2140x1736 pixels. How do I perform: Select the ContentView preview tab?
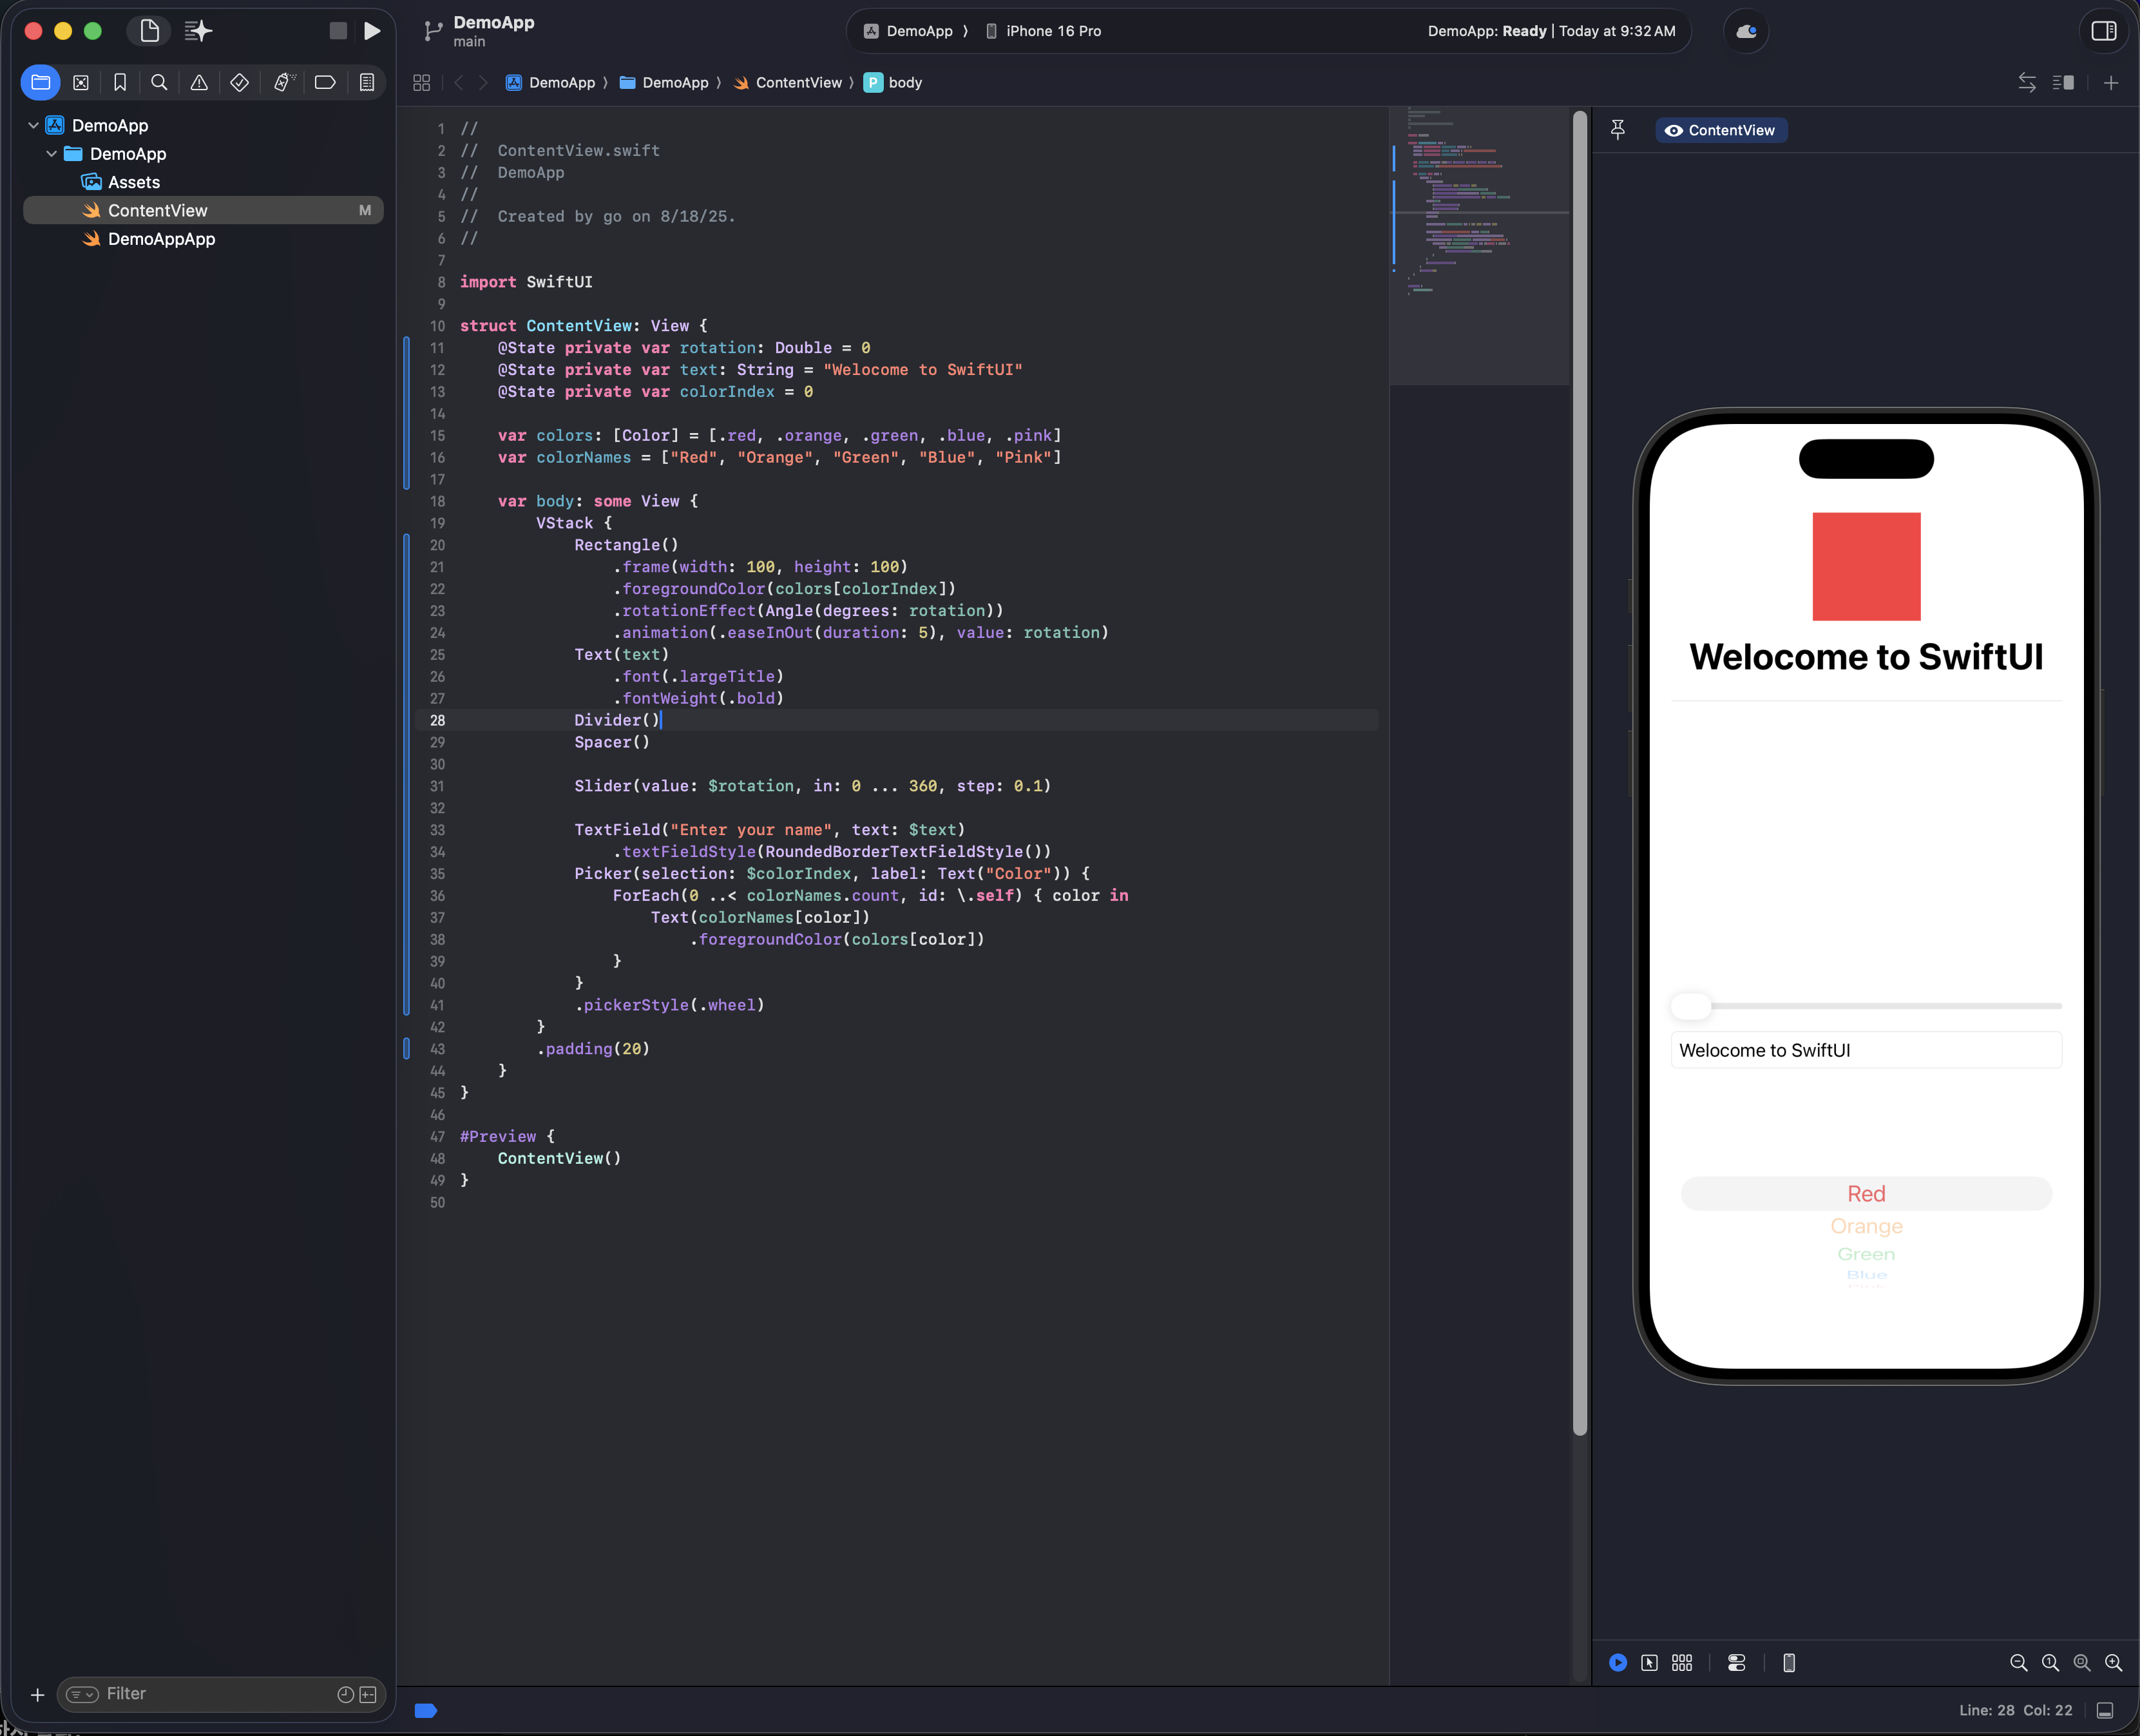click(1720, 130)
